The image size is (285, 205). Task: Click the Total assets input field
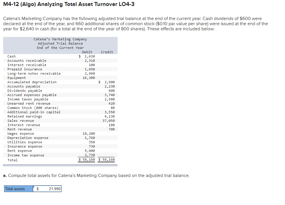click(47, 189)
